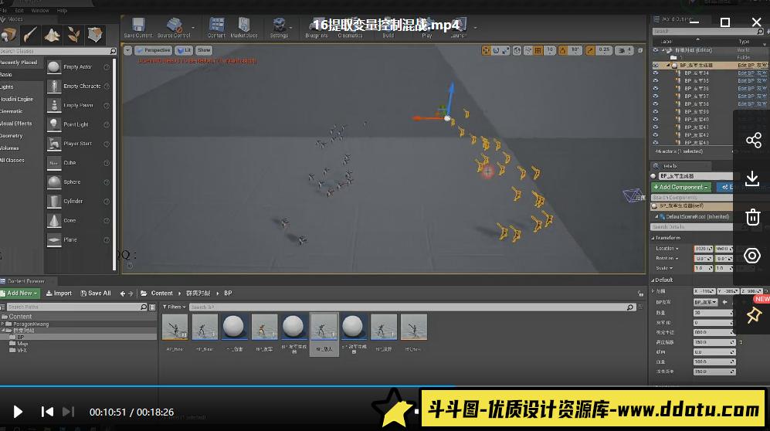Toggle visibility of BP_友军38 in outliner
This screenshot has height=431, width=770.
click(656, 104)
